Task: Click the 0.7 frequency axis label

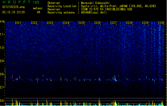Action: (2, 87)
